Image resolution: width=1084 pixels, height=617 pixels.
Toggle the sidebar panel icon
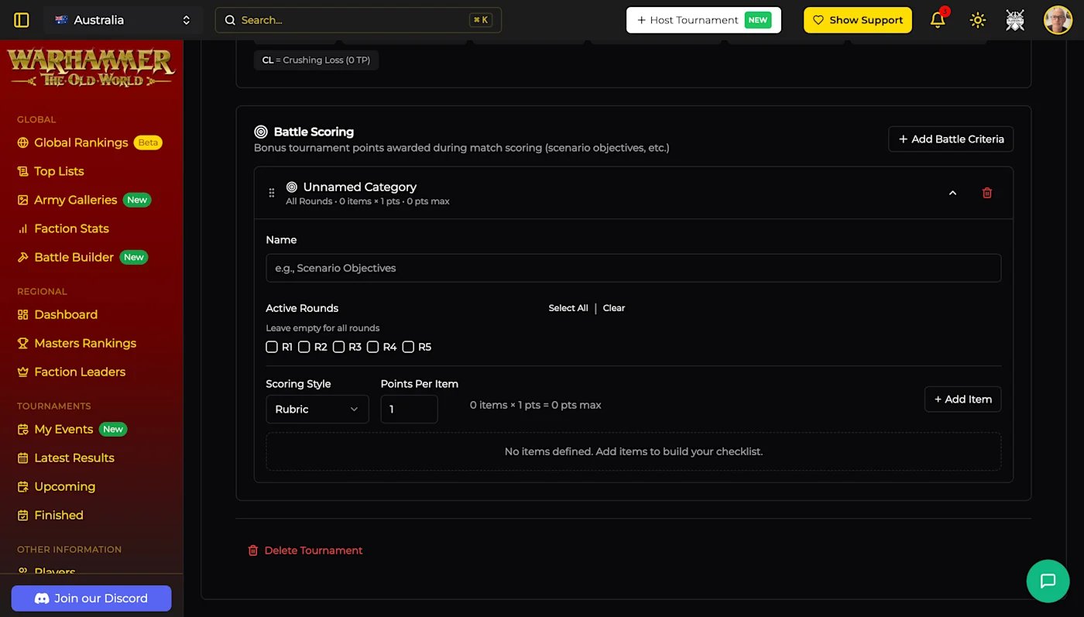tap(22, 20)
